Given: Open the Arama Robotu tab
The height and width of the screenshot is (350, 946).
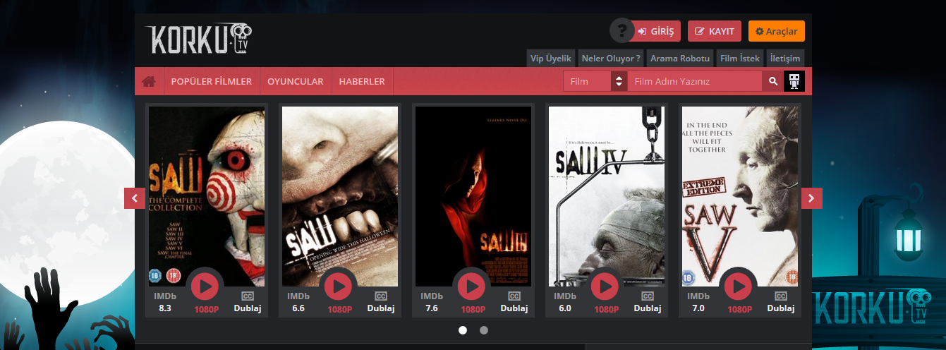Looking at the screenshot, I should [680, 59].
